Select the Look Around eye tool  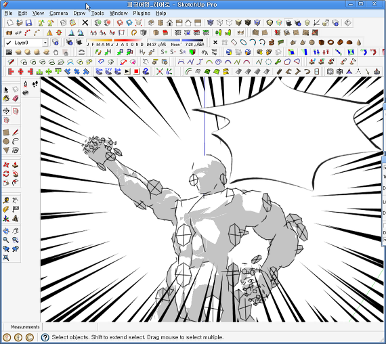(x=26, y=93)
